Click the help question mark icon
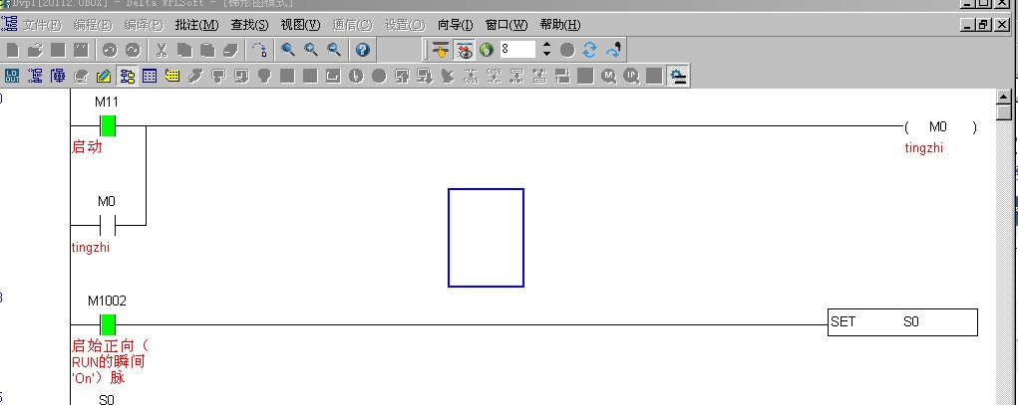1018x405 pixels. point(363,49)
